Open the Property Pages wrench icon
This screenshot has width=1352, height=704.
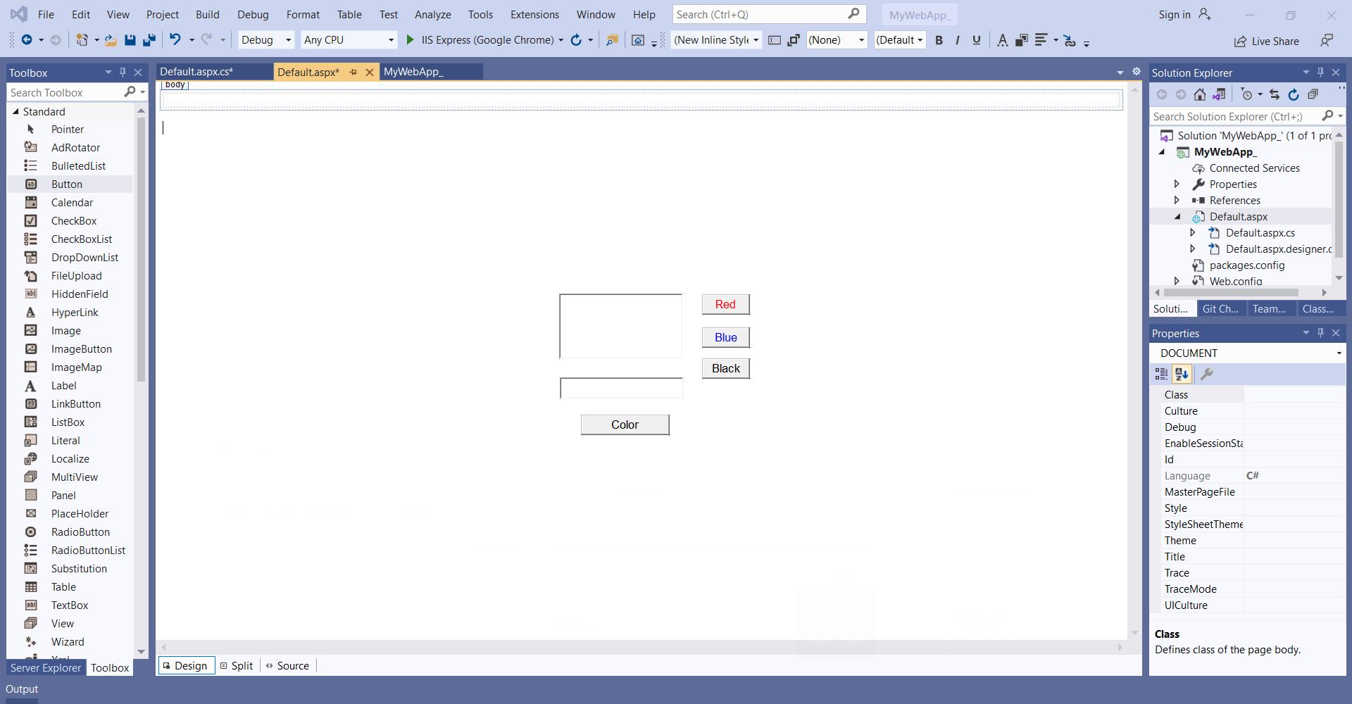click(x=1206, y=375)
